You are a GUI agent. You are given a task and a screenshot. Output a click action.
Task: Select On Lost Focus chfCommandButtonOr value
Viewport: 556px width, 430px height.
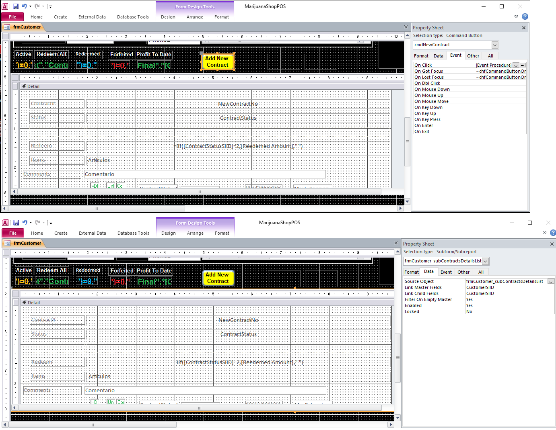[500, 77]
